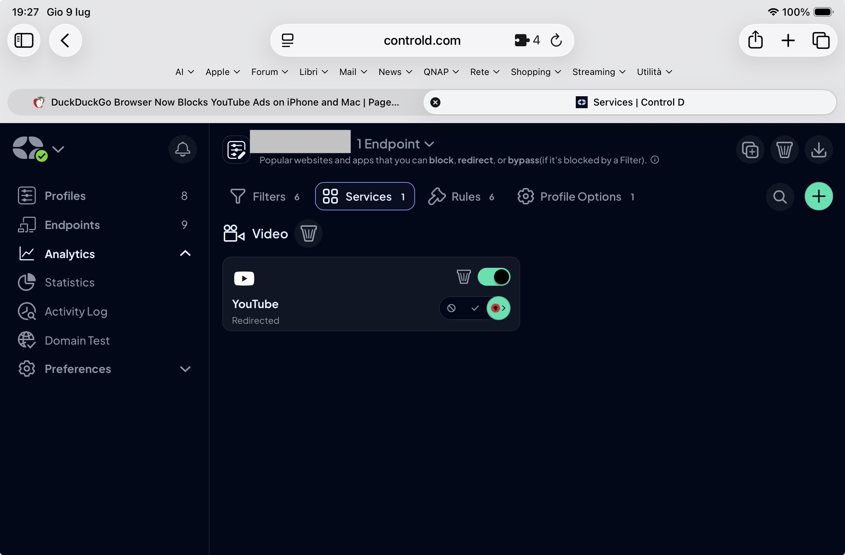
Task: Set YouTube to Bypass mode
Action: [x=475, y=308]
